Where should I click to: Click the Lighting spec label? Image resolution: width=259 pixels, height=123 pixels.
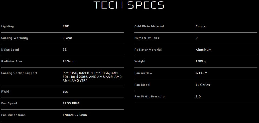8,26
